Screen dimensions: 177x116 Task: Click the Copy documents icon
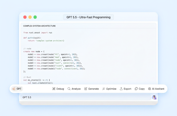[136, 89]
